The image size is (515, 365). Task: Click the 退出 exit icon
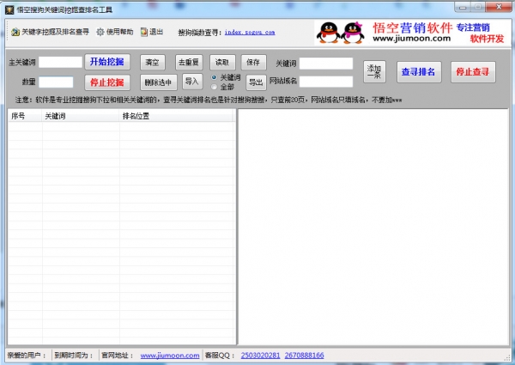(x=143, y=32)
